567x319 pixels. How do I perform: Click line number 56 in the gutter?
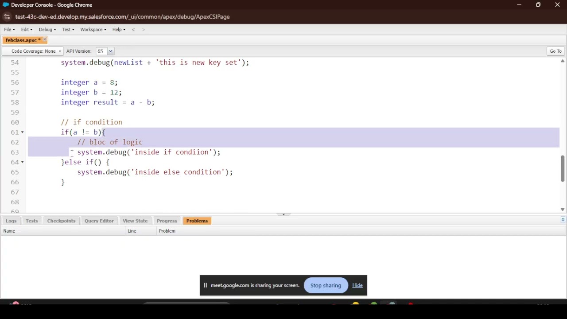[x=15, y=82]
